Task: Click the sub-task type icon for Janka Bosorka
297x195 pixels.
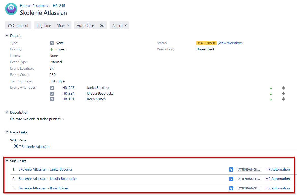Action: tap(231, 170)
